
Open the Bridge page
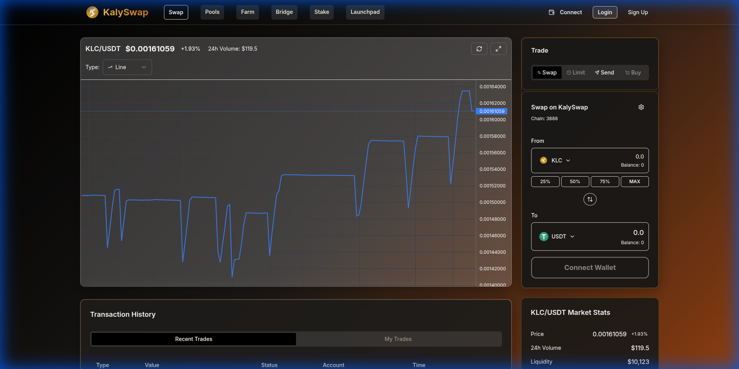(284, 12)
